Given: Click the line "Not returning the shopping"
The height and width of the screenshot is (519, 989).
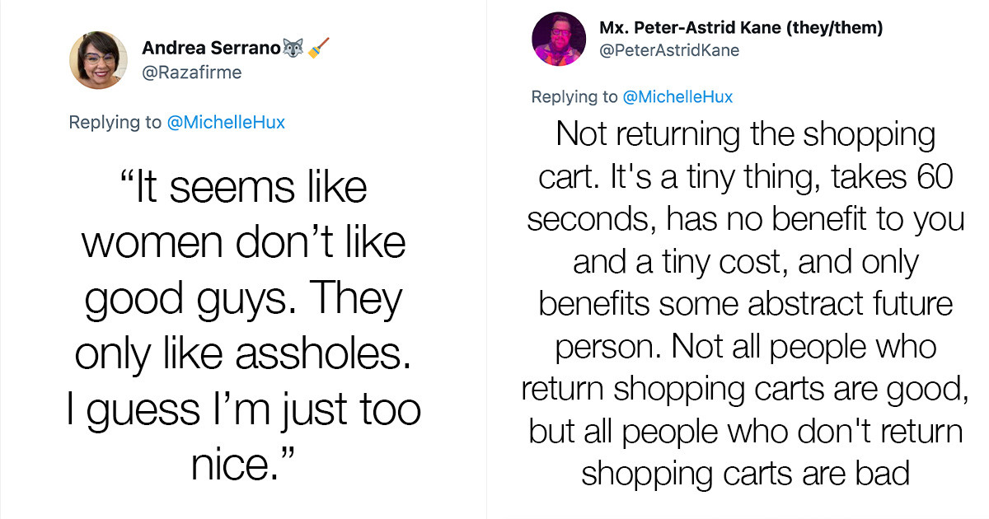Looking at the screenshot, I should [x=746, y=134].
